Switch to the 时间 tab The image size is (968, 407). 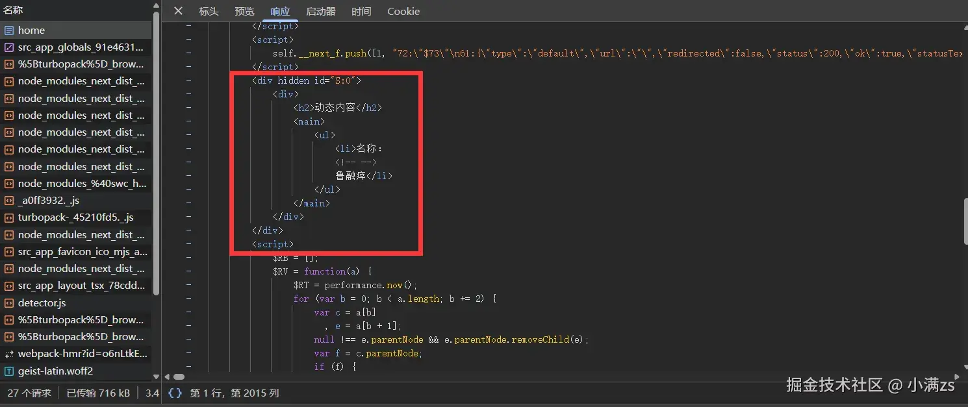click(361, 11)
